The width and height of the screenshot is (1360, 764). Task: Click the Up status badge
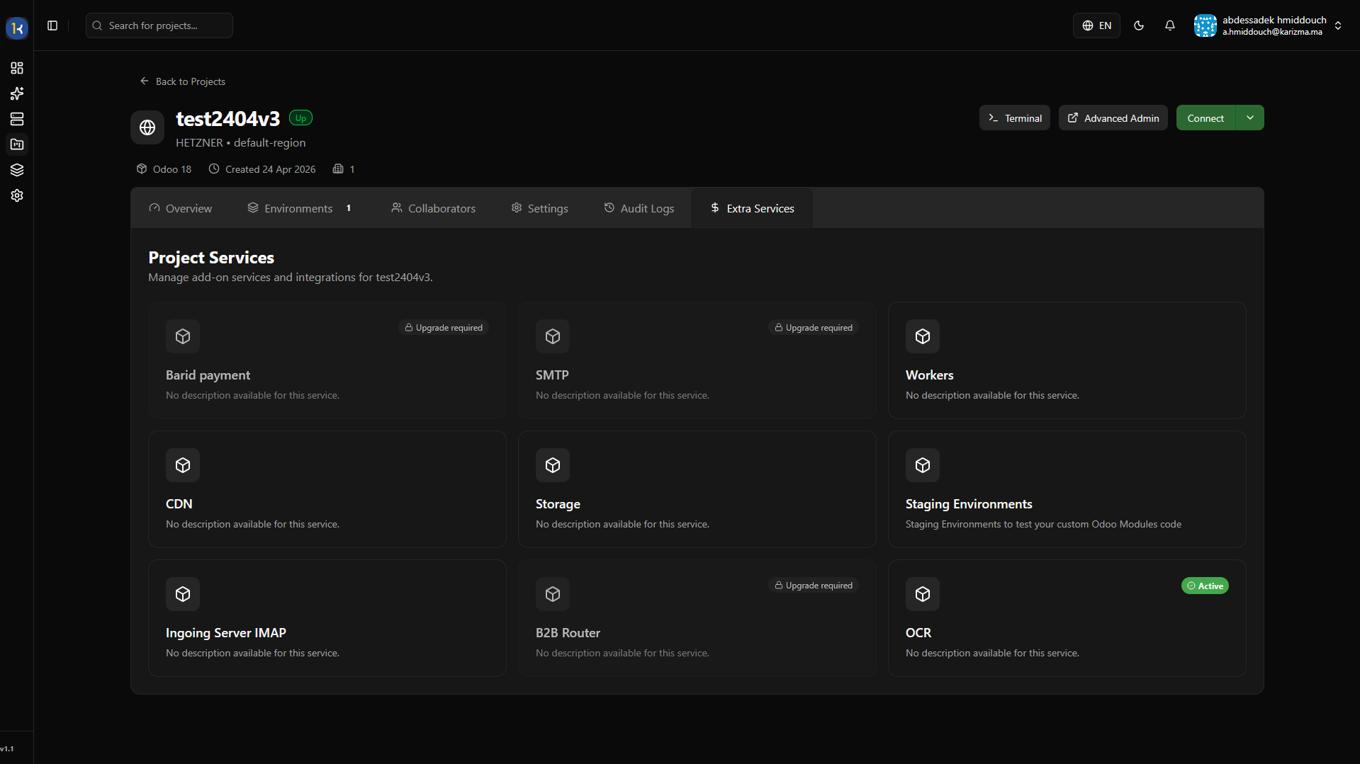(300, 118)
